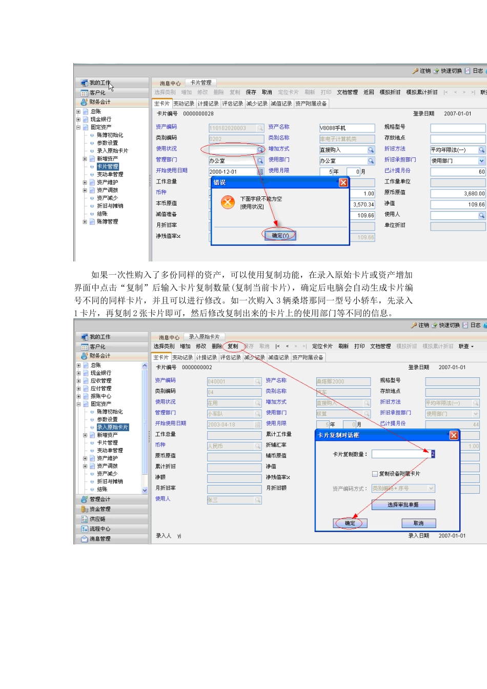The width and height of the screenshot is (487, 689).
Task: Click 保存 in 卡片管理 toolbar
Action: pos(251,92)
